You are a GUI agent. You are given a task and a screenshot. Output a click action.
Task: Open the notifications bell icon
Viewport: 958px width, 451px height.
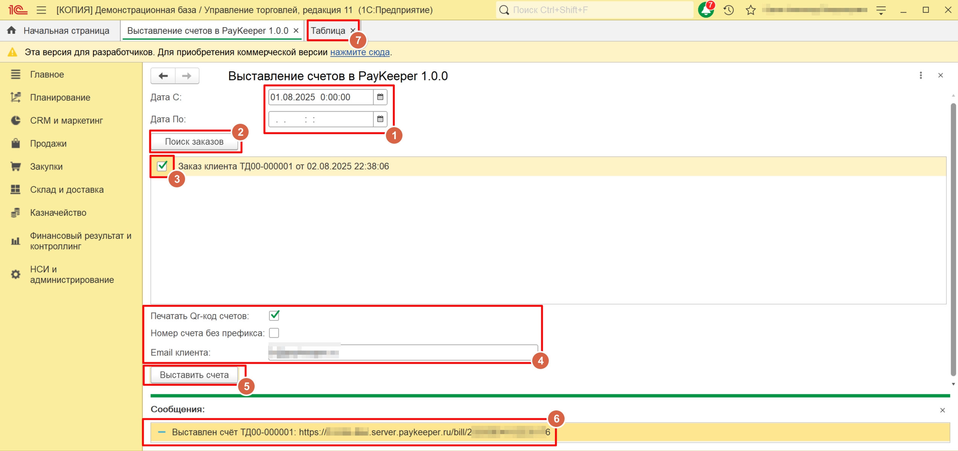706,10
